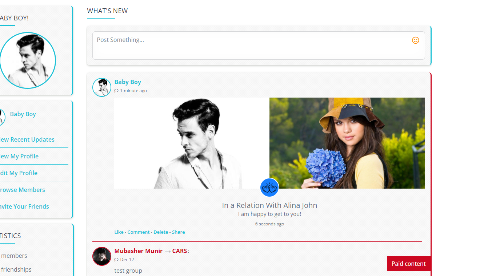
Task: Share the relationship post
Action: click(178, 232)
